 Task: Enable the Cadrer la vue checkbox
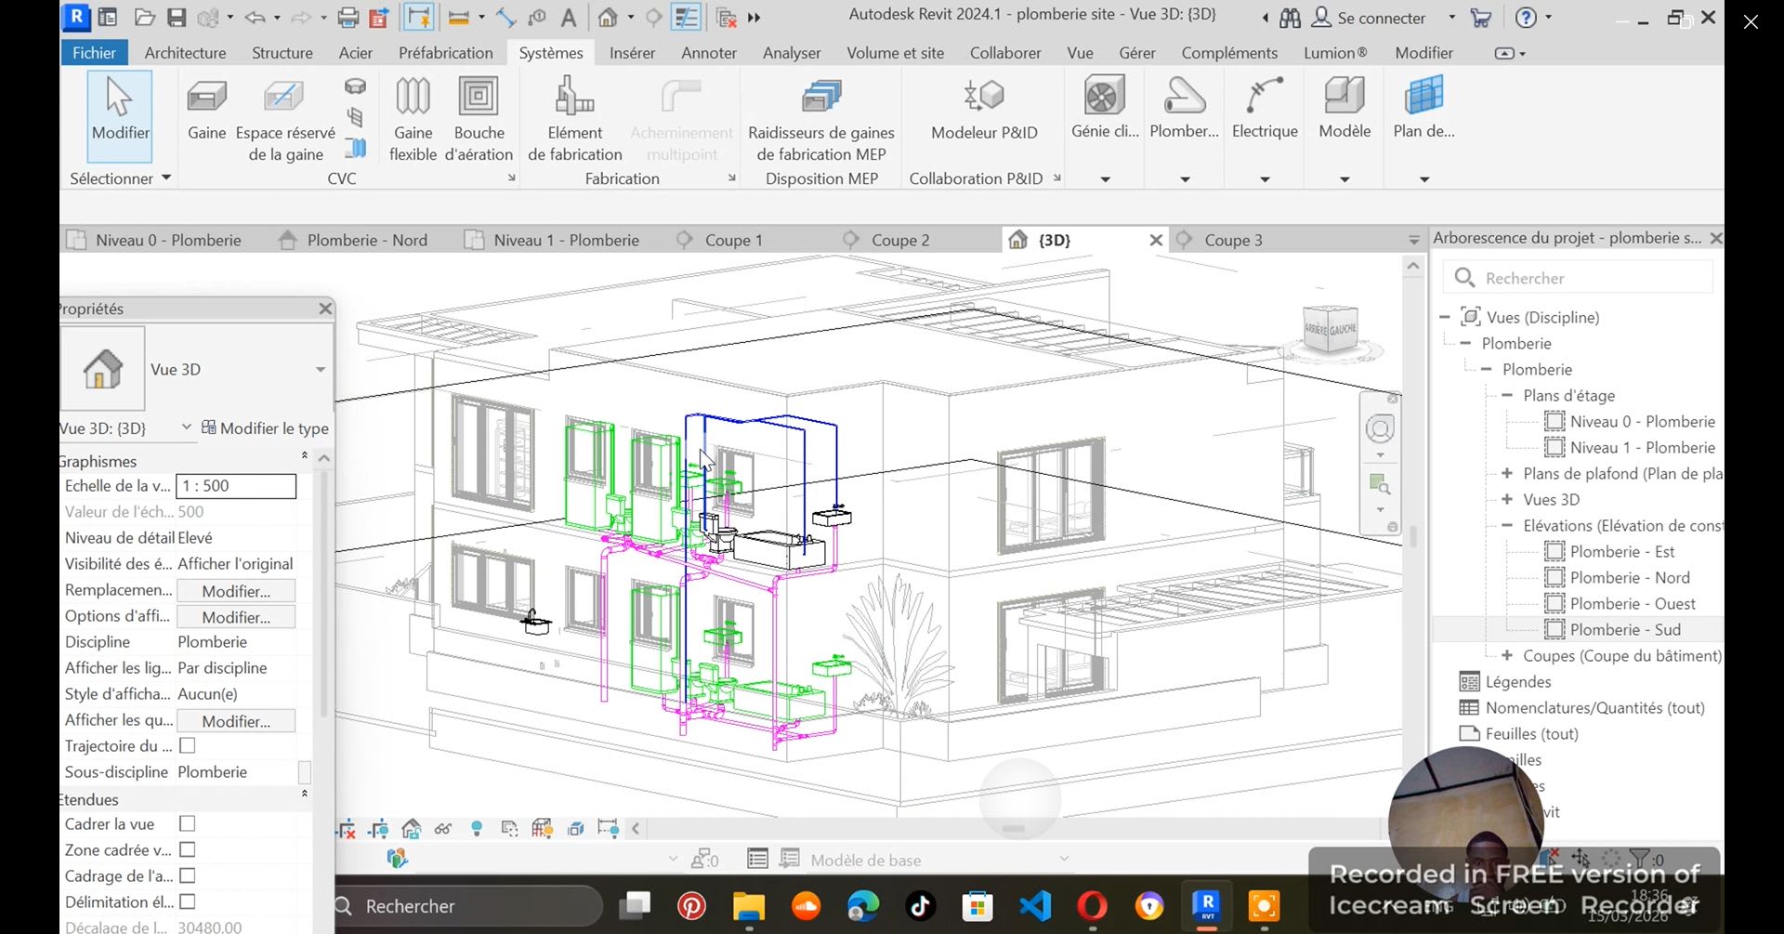pyautogui.click(x=188, y=824)
